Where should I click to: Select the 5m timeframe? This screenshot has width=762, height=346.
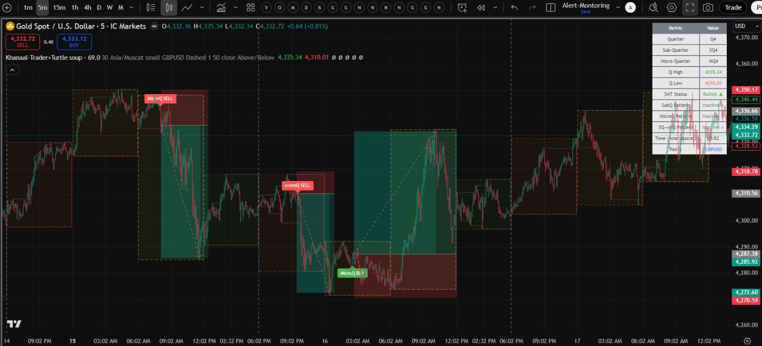point(43,8)
